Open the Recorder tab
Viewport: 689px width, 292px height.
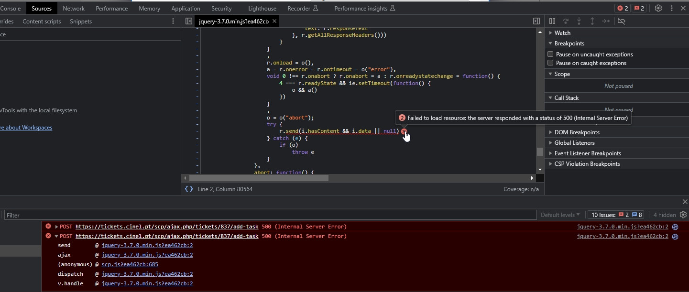click(x=303, y=8)
